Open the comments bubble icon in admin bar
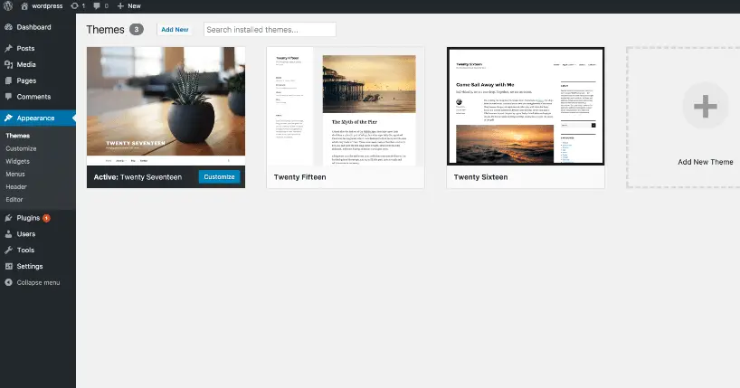 point(97,6)
